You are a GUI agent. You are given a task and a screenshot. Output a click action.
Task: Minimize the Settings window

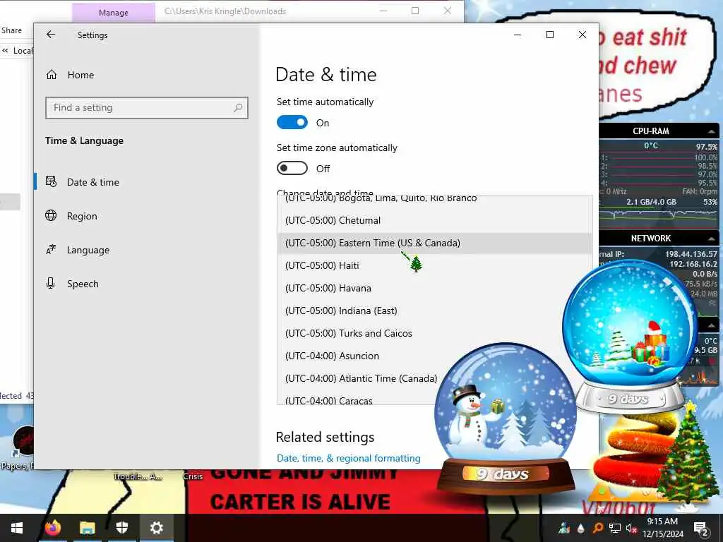(518, 35)
